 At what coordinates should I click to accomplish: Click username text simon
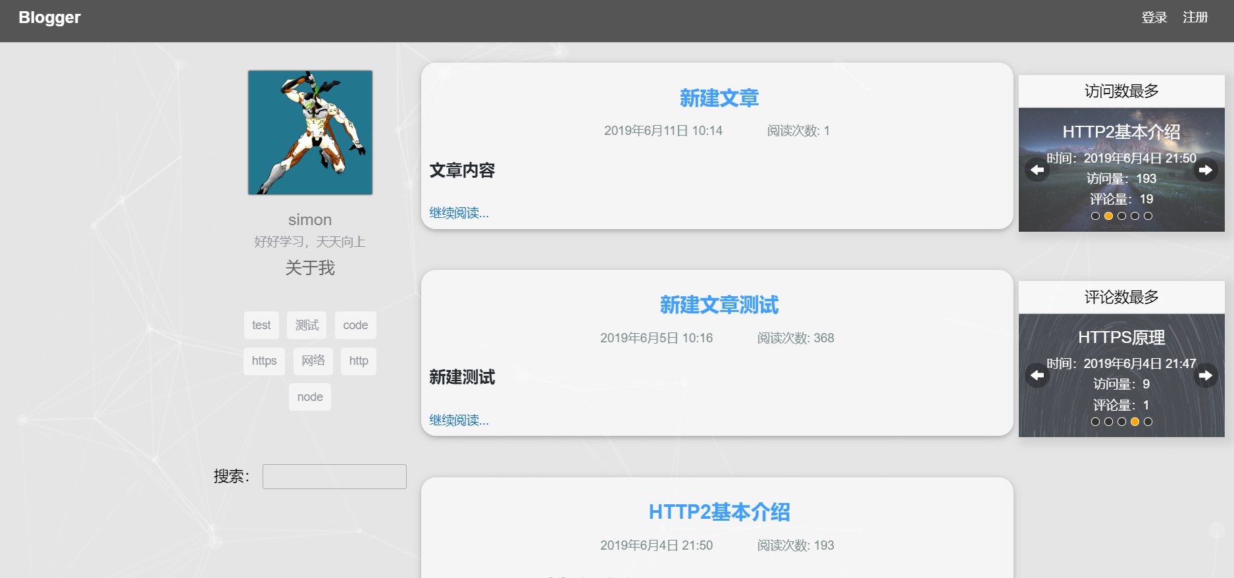[x=310, y=220]
